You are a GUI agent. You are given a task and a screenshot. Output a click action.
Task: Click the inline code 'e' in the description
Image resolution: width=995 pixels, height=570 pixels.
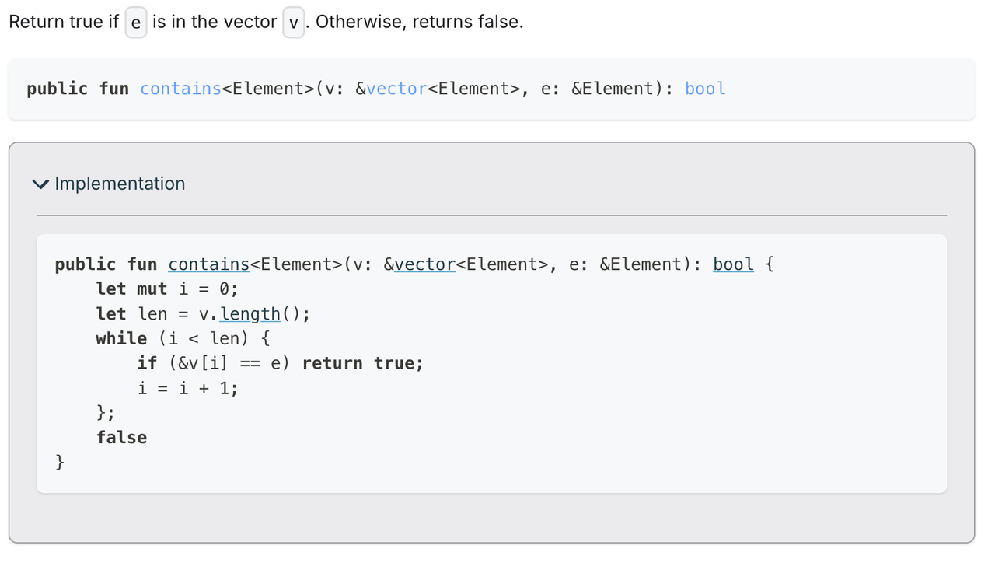coord(136,23)
